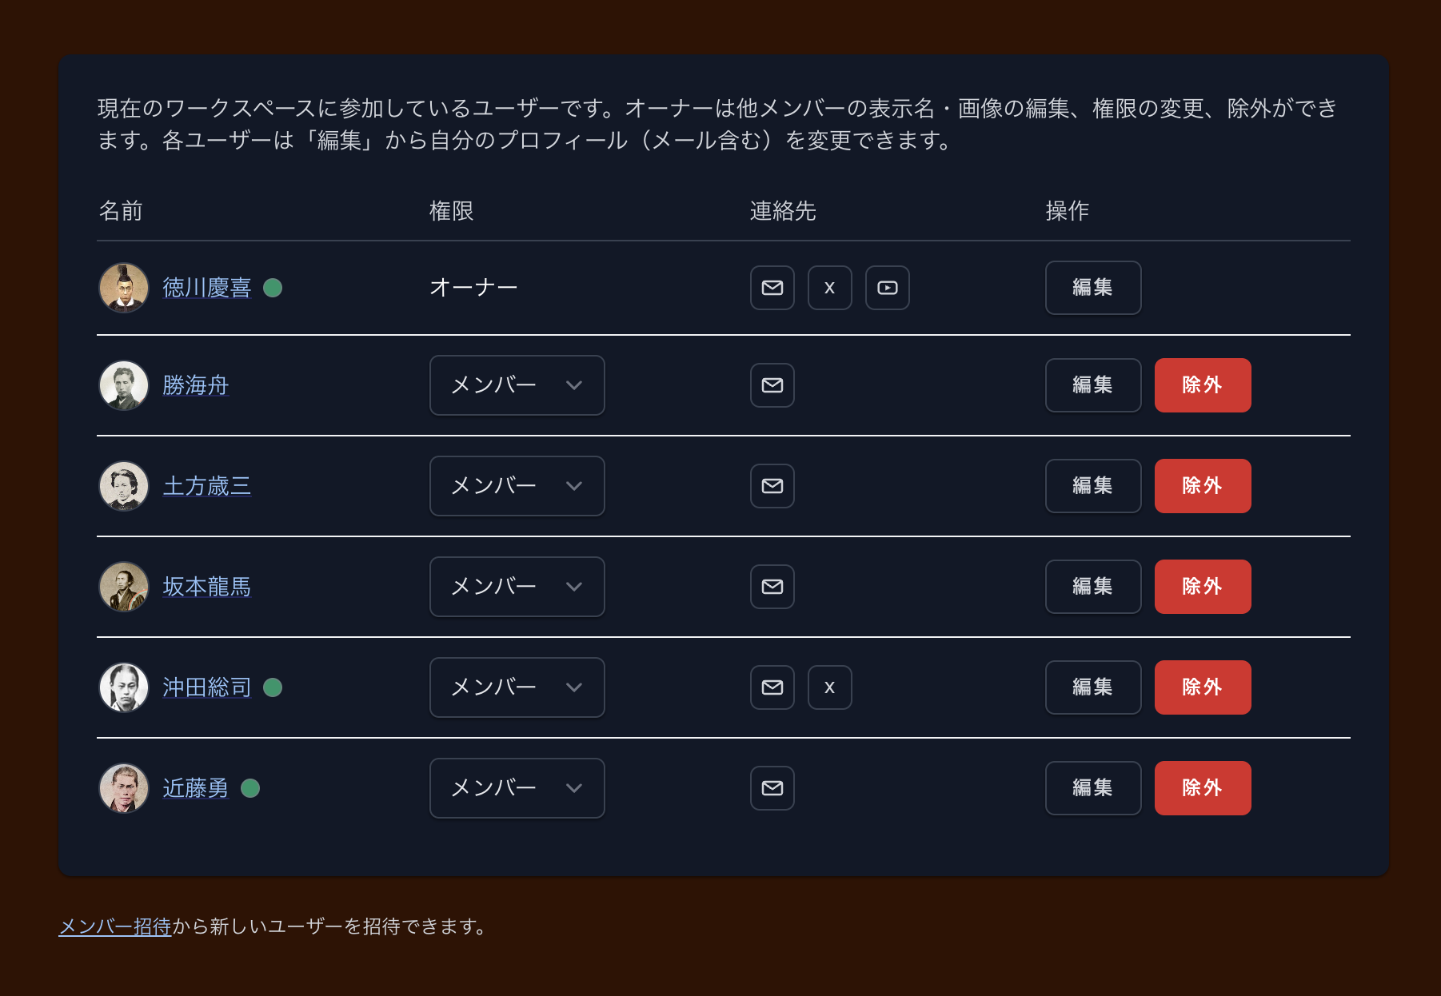Click the mail icon for 沖田総司
The image size is (1441, 996).
click(x=772, y=687)
